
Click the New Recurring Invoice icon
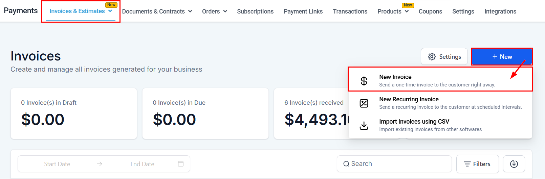coord(364,103)
